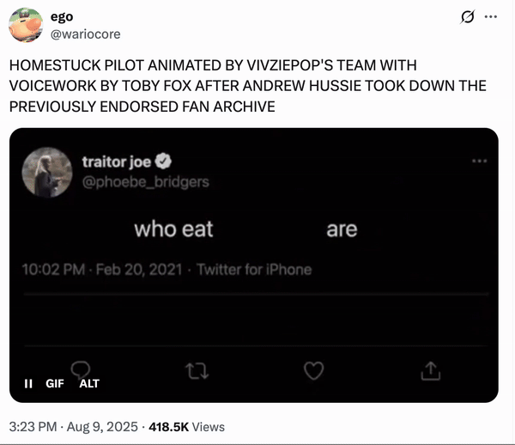Open the embedded tweet's three-dot menu
The height and width of the screenshot is (445, 515).
pos(479,161)
